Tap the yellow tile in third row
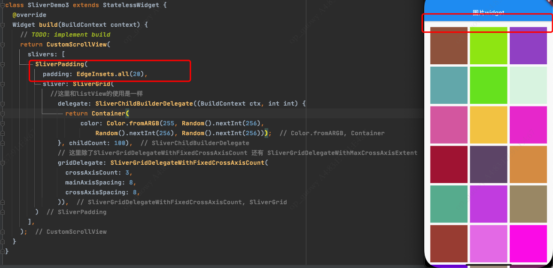The width and height of the screenshot is (553, 268). 489,125
